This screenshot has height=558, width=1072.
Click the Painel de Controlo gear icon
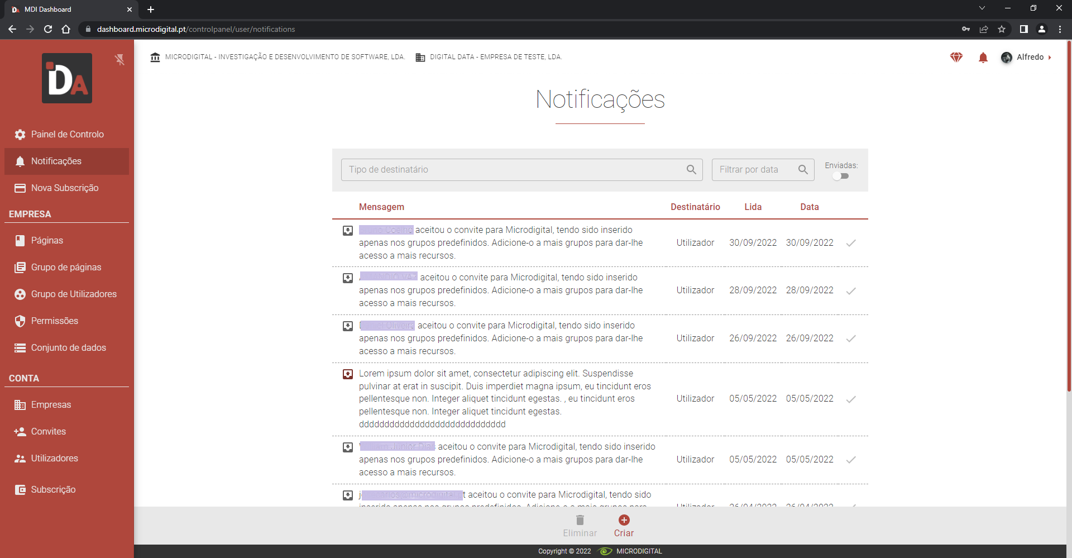(20, 134)
